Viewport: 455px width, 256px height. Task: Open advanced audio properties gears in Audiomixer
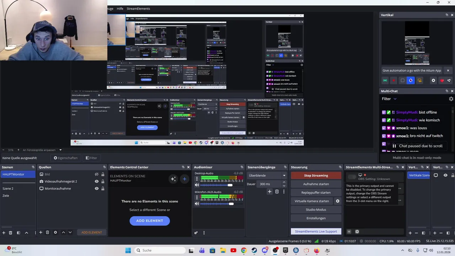(196, 233)
